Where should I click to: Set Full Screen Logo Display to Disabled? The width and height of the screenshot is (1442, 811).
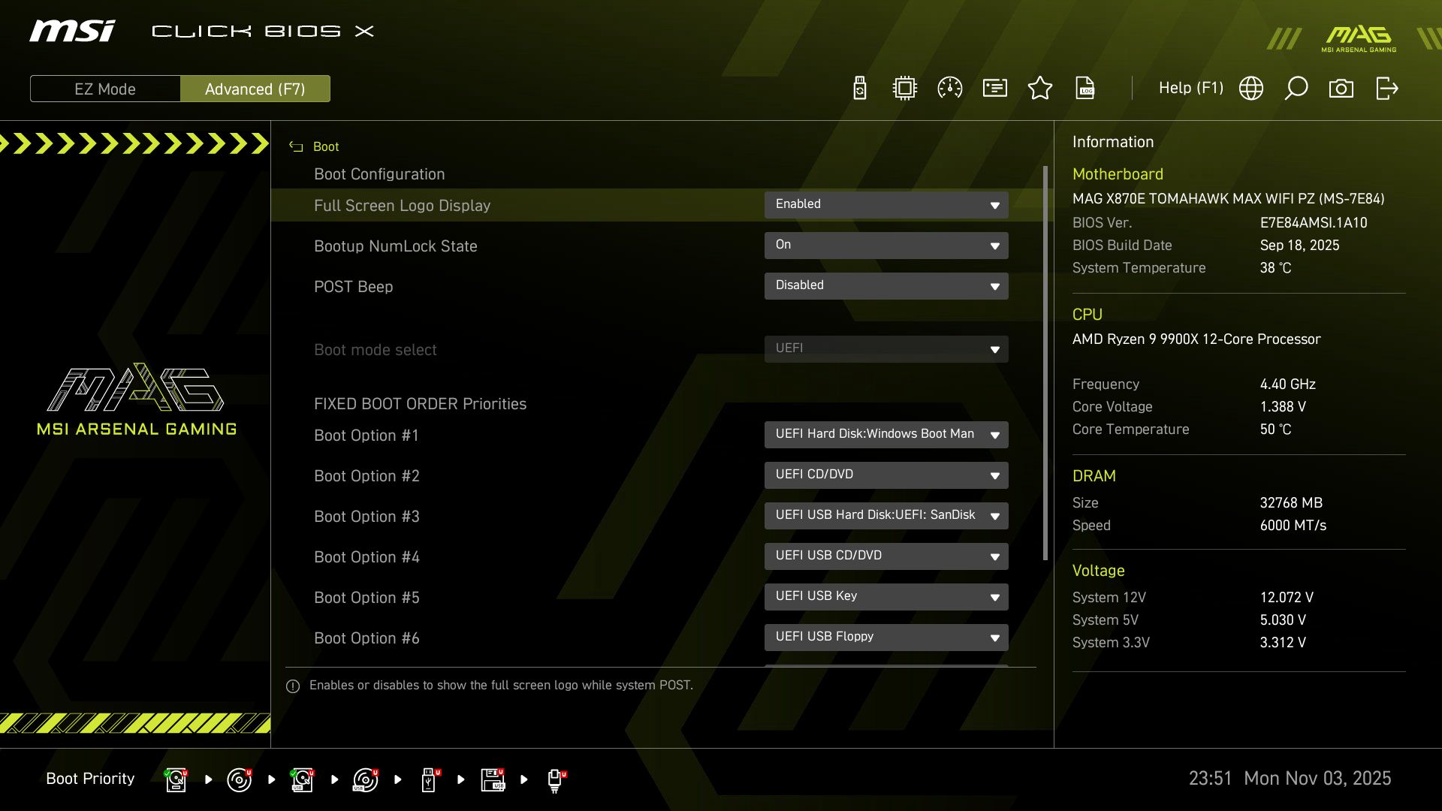click(886, 204)
